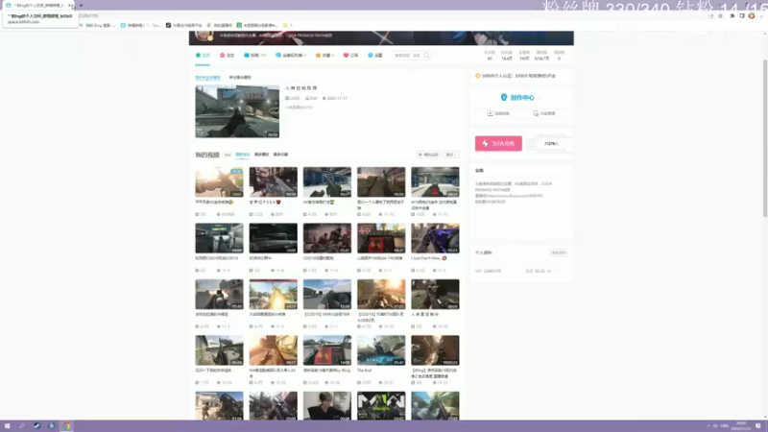Screen dimensions: 768x432
Task: Open the notification center in the system tray
Action: 758,426
